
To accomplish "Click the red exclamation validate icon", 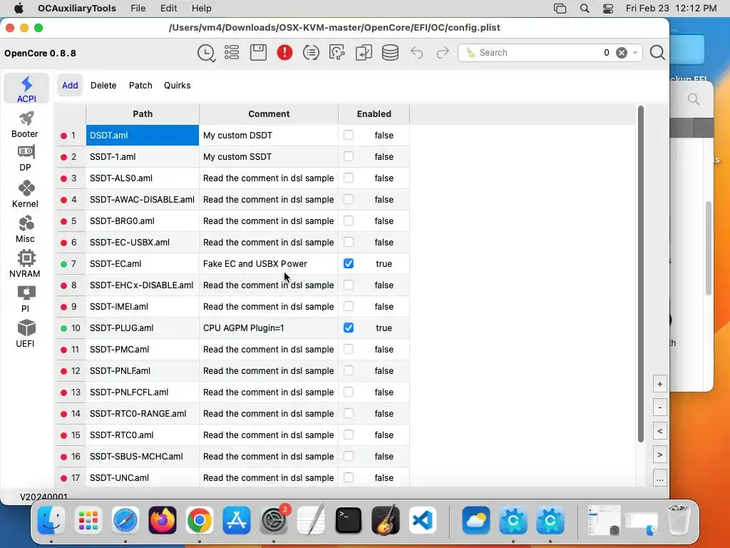I will pos(284,53).
